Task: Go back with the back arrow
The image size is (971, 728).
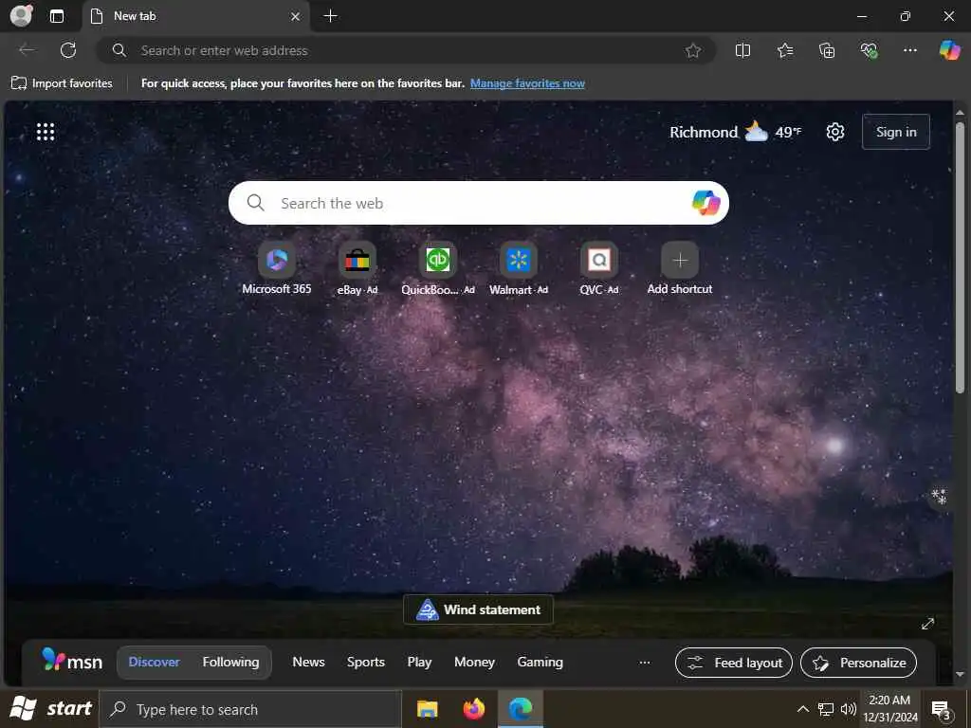Action: point(27,50)
